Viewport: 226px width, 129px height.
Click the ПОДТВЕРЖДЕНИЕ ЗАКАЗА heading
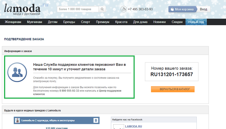click(x=24, y=39)
